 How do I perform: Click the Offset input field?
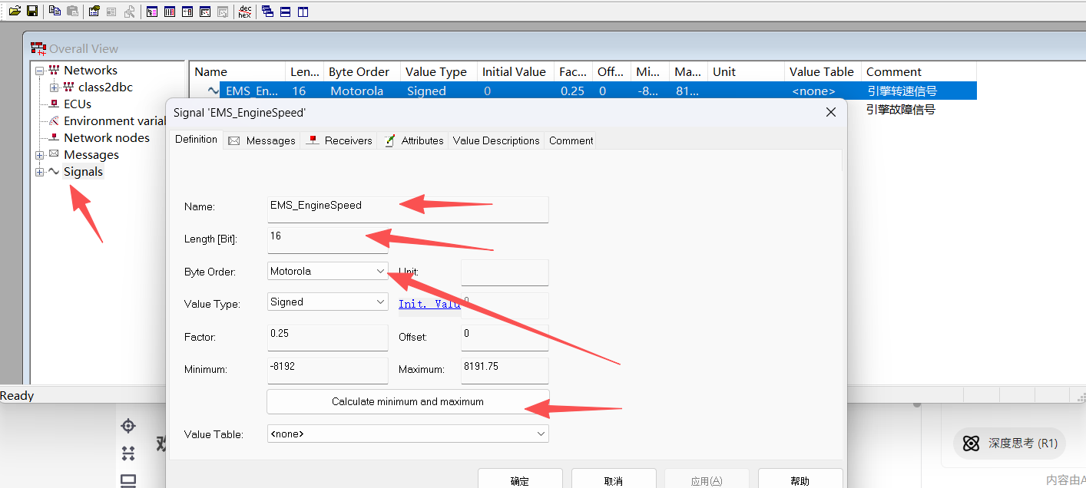point(505,338)
